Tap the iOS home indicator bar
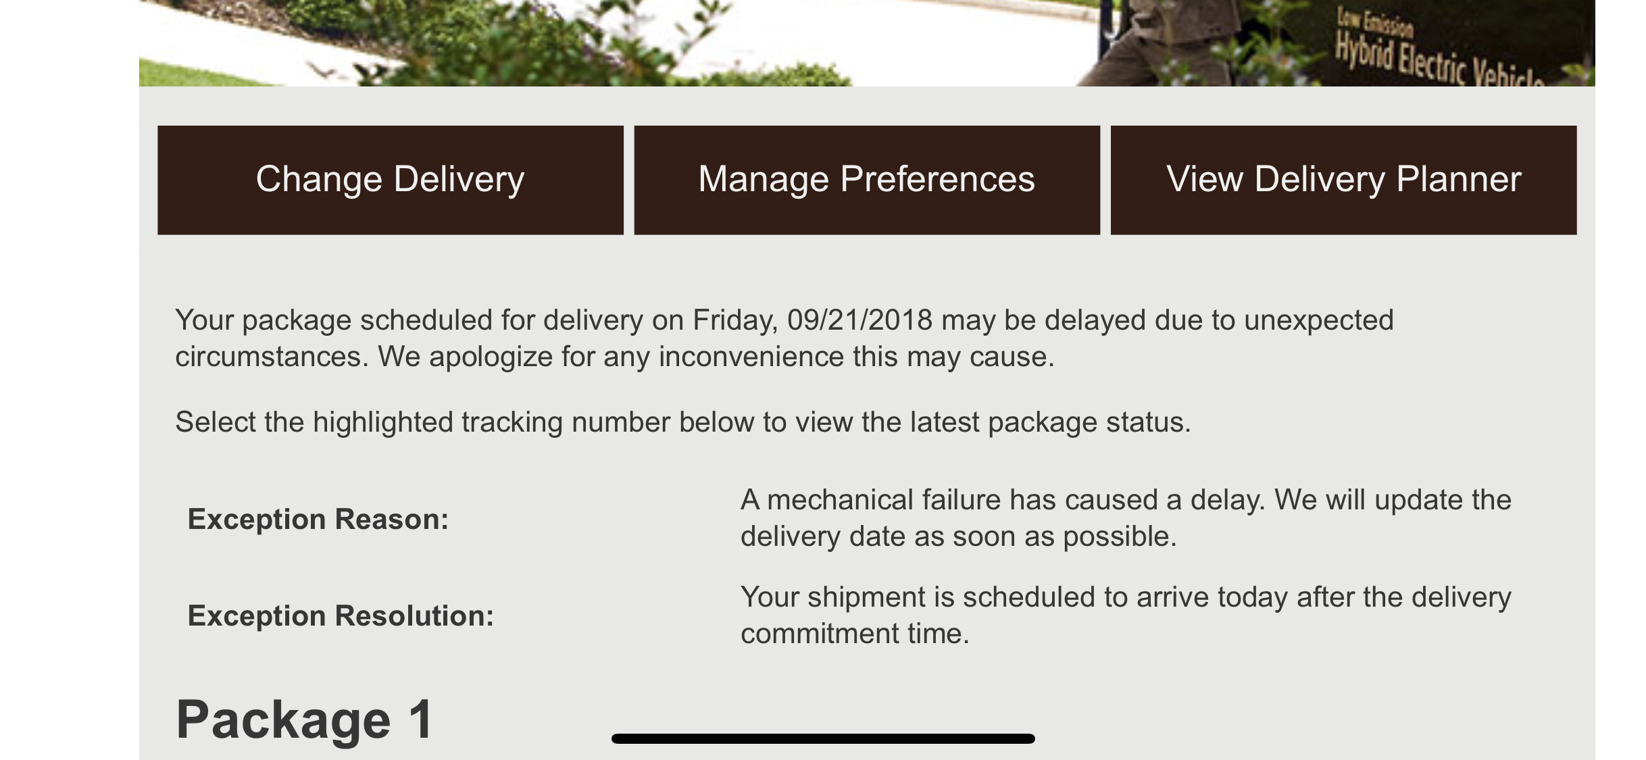This screenshot has height=760, width=1646. pos(823,738)
